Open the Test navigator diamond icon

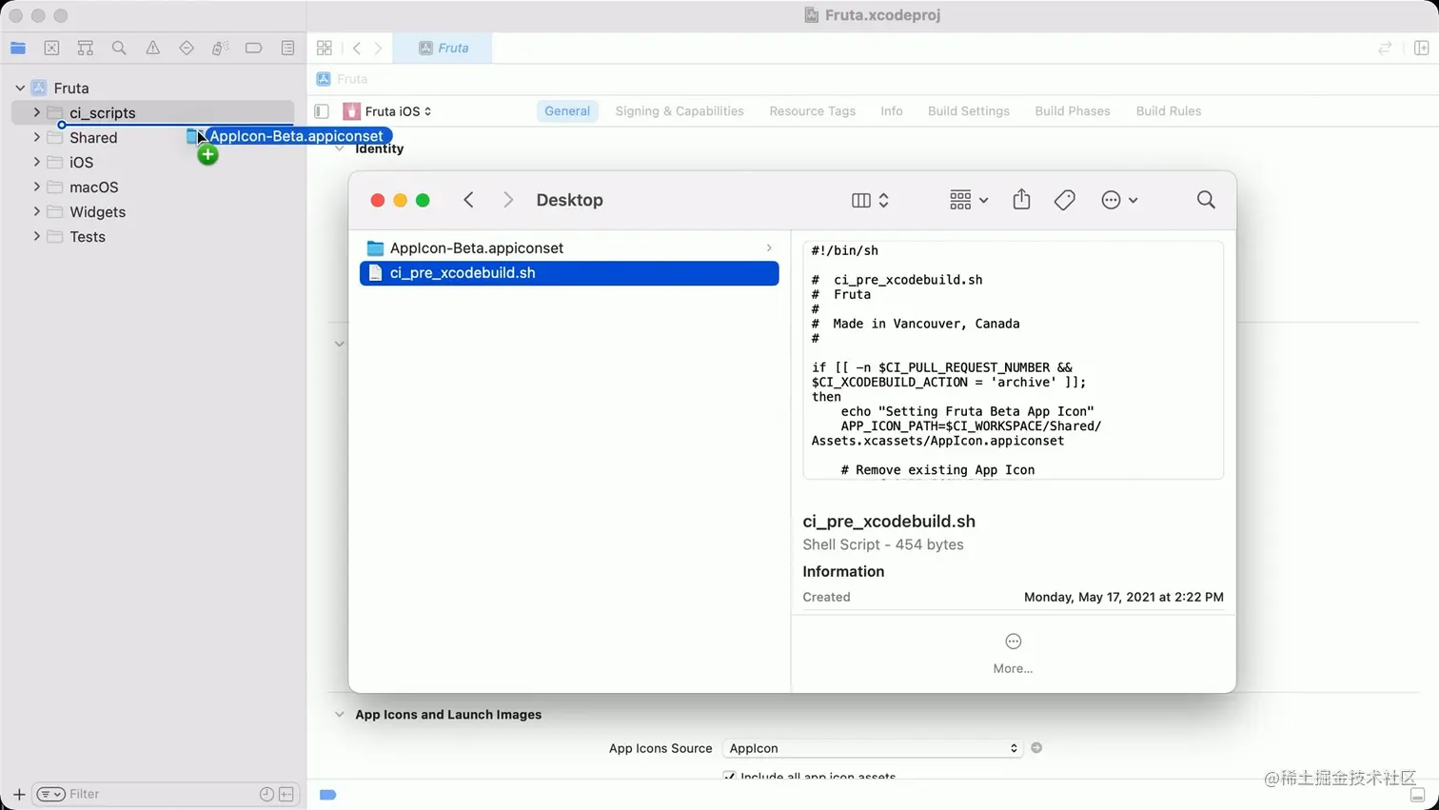pos(187,48)
